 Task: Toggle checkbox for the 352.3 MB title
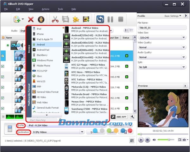click(3, 98)
